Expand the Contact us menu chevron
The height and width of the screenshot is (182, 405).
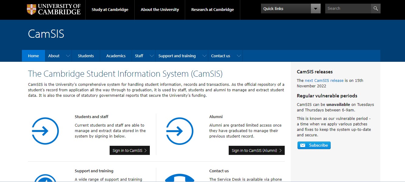[x=239, y=56]
